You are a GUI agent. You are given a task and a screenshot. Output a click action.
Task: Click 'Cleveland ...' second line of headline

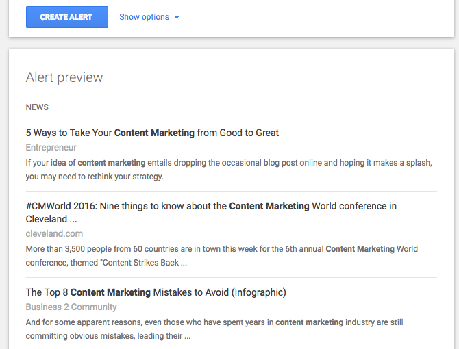click(x=51, y=219)
